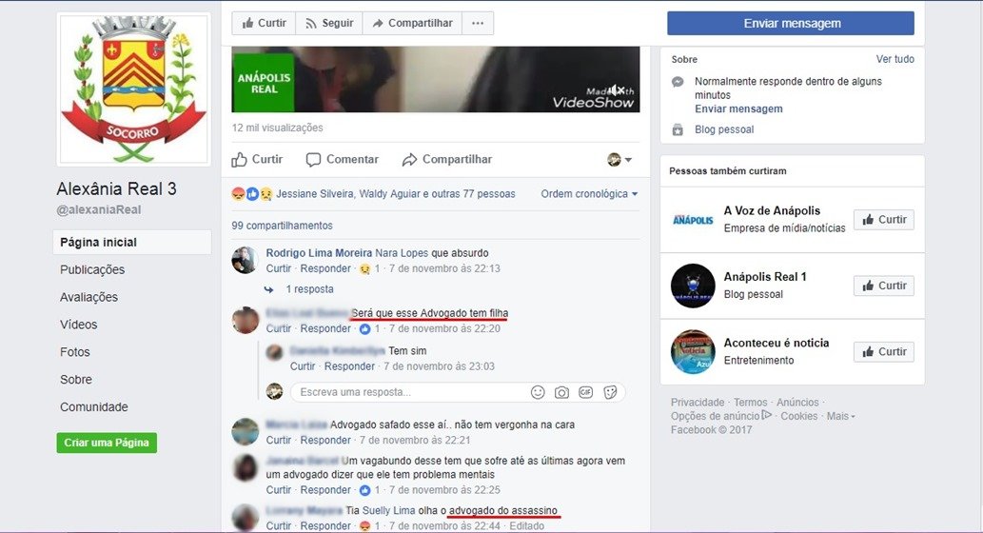Open Publicações in the left sidebar
The height and width of the screenshot is (533, 983).
(92, 269)
